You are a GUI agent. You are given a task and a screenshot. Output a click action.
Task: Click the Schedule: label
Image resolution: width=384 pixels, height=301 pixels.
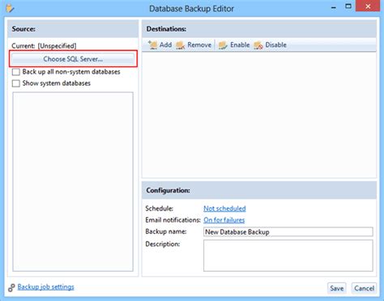(160, 209)
